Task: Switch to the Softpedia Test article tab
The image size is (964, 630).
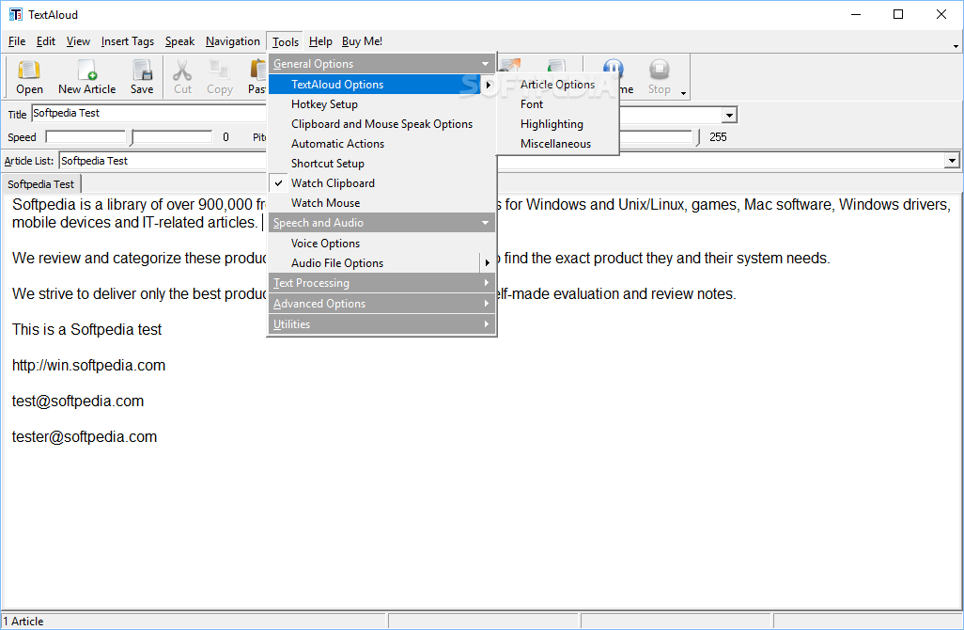Action: click(40, 184)
